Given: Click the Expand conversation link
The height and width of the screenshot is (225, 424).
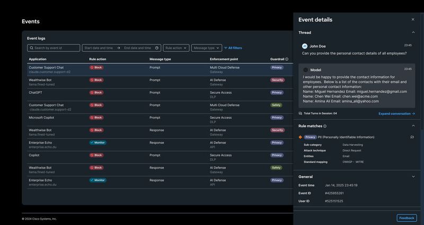Looking at the screenshot, I should tap(396, 114).
